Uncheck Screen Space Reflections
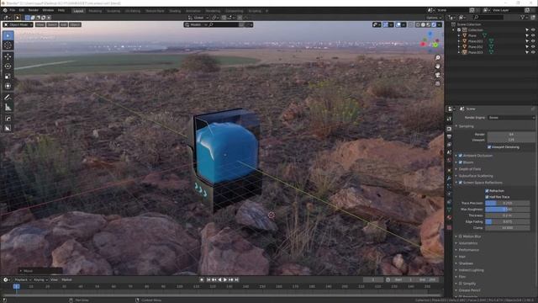The width and height of the screenshot is (538, 303). click(461, 183)
